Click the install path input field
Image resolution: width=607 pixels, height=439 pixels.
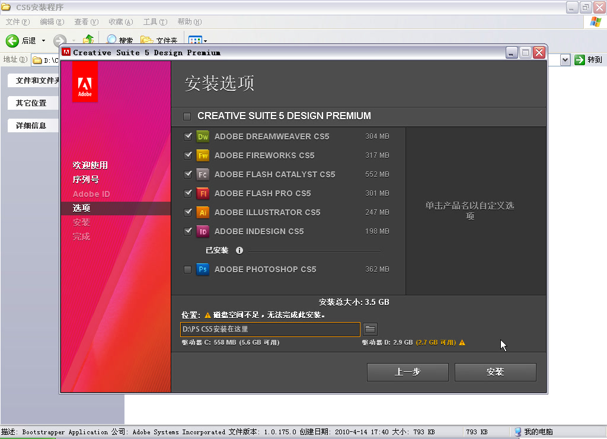[x=270, y=329]
